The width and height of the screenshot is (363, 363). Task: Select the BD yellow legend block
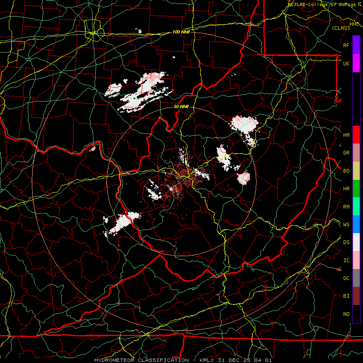pos(356,171)
